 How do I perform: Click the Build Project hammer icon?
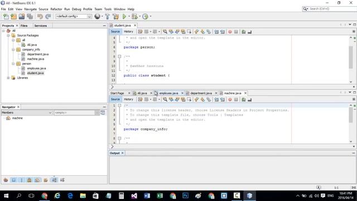coord(107,16)
